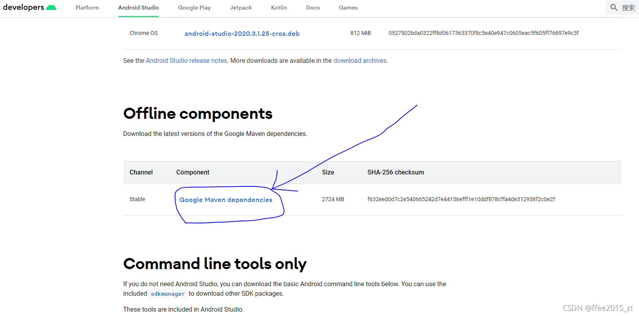
Task: Select the Chrome OS SHA-256 checksum text
Action: [x=483, y=33]
